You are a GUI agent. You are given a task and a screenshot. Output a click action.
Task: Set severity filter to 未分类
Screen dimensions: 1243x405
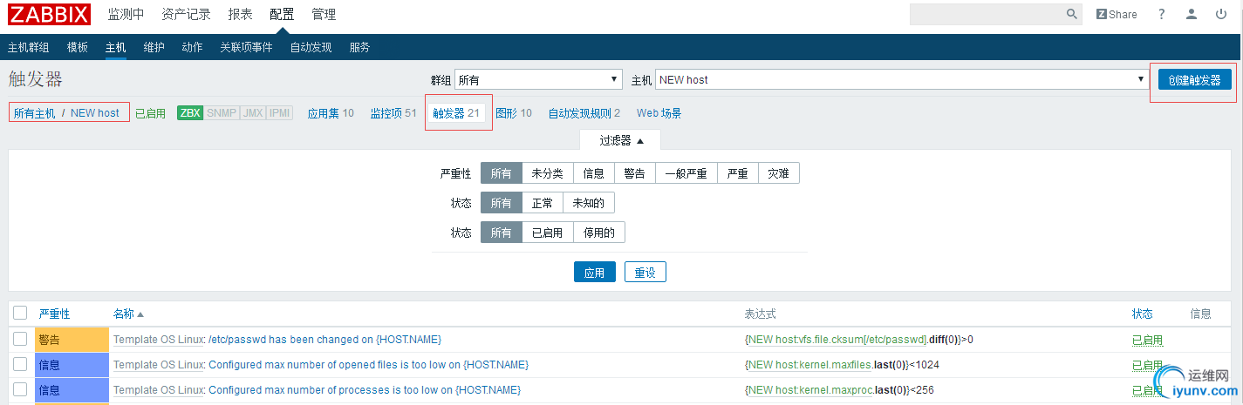click(548, 173)
